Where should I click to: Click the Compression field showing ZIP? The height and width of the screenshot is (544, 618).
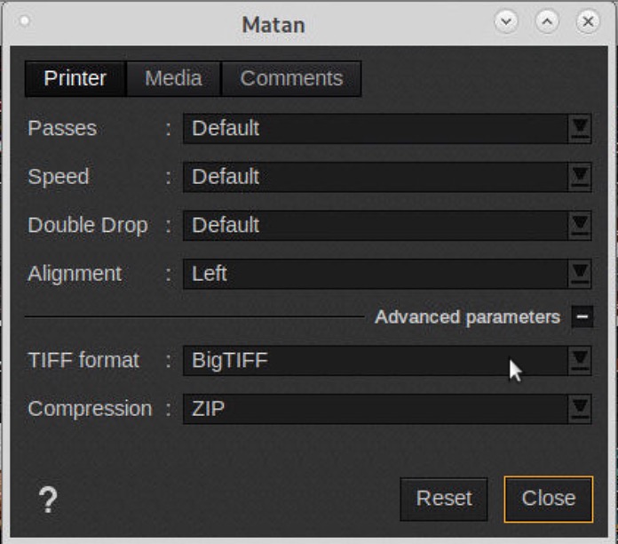[x=375, y=409]
